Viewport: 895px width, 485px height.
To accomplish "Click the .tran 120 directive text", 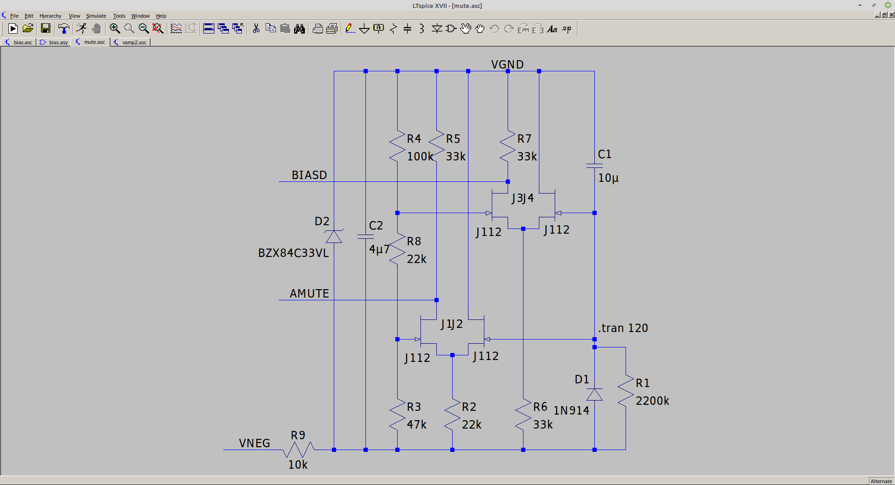I will point(623,328).
